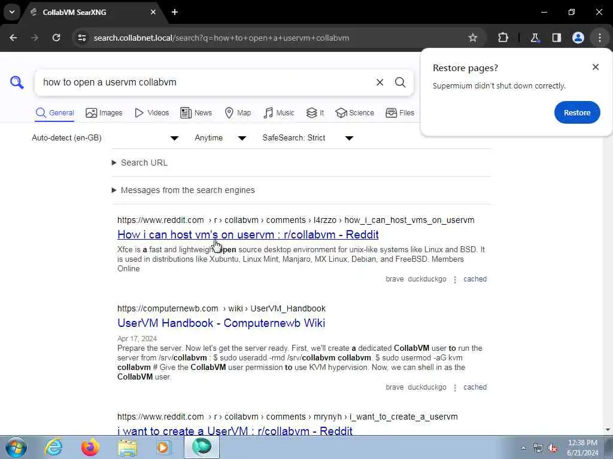Switch to the Videos tab
The width and height of the screenshot is (613, 459).
[x=151, y=113]
